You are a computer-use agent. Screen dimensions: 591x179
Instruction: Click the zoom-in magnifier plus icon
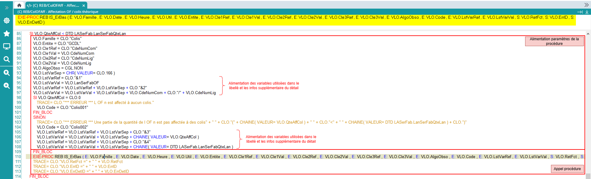[x=6, y=86]
